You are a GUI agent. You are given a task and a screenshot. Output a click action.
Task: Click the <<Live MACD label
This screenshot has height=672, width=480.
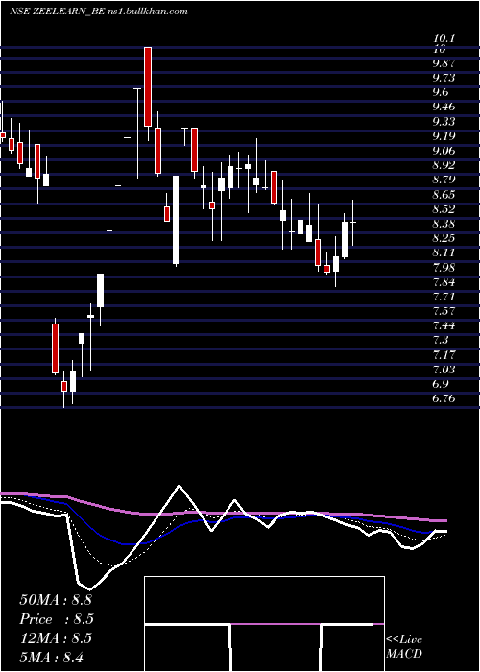coord(404,646)
